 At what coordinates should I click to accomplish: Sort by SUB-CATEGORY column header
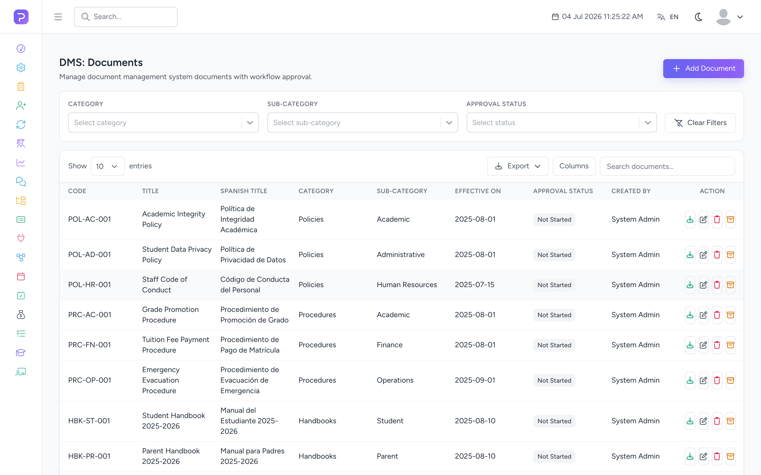(402, 191)
